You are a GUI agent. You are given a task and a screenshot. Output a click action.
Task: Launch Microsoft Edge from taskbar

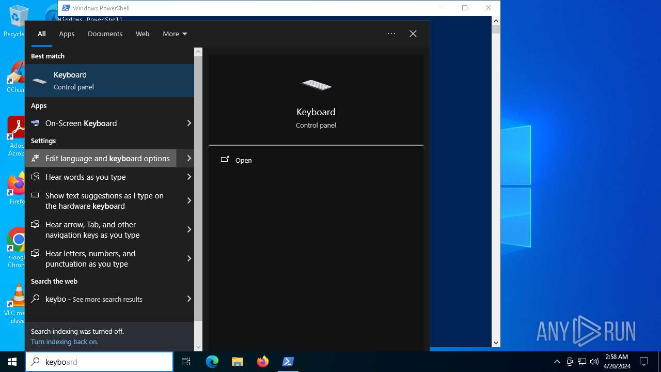pyautogui.click(x=212, y=362)
